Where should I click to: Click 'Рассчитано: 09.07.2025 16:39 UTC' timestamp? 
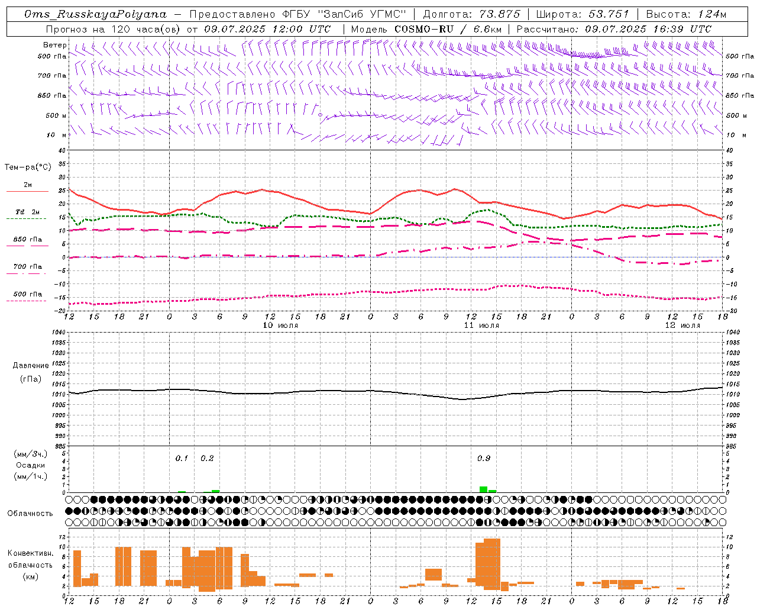click(614, 29)
